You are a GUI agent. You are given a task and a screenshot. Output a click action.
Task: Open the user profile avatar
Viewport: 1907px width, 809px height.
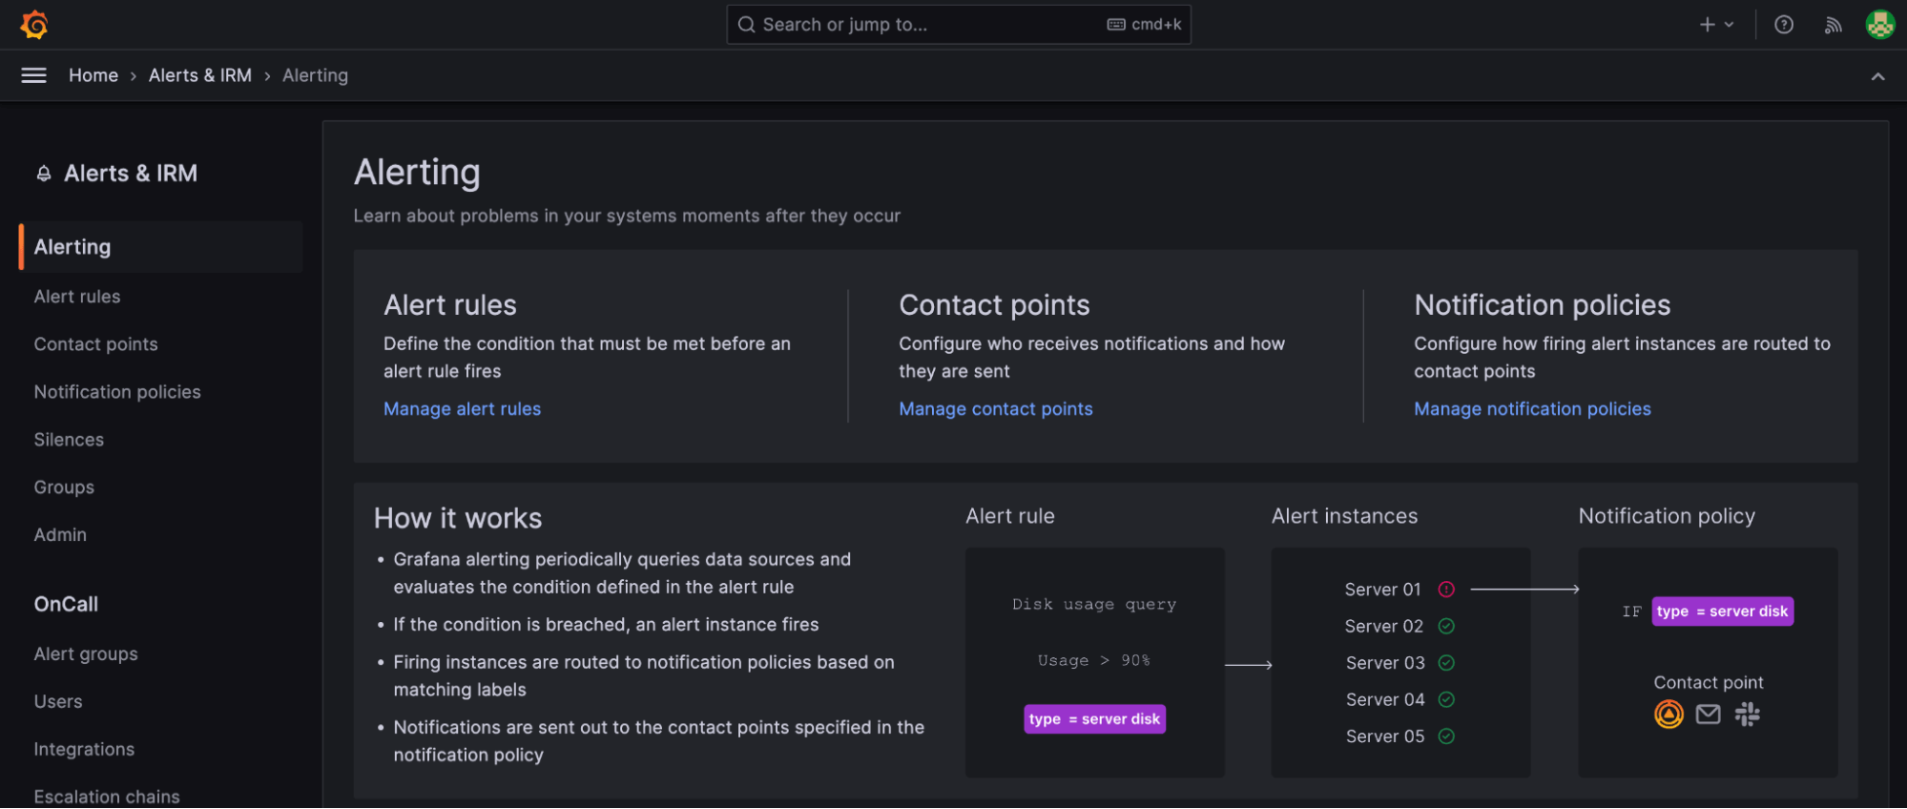click(x=1880, y=25)
